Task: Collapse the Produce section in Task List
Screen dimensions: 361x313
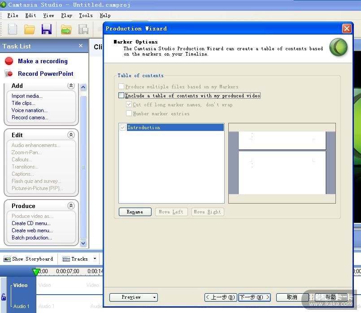Action: pyautogui.click(x=71, y=206)
